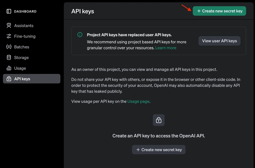Click the Fine-tuning sliders icon
Screen dimensions: 255x168
9,36
